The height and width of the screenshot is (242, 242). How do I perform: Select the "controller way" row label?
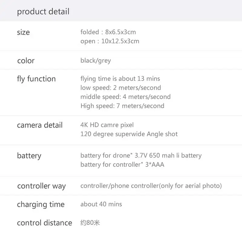(x=41, y=186)
